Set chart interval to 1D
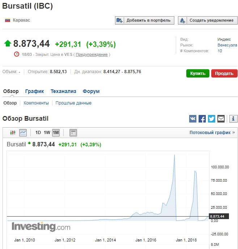This screenshot has width=238, height=249. tap(38, 133)
